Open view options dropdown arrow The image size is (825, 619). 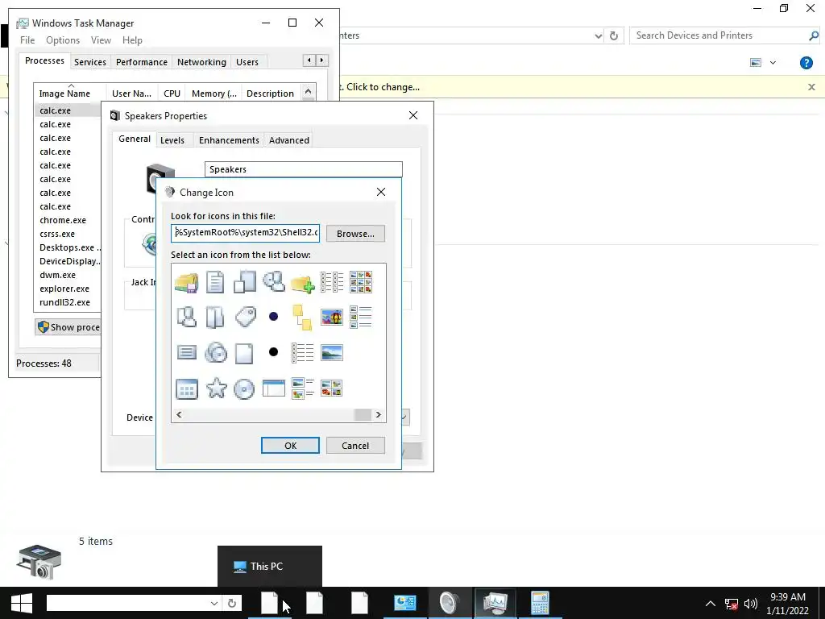773,63
